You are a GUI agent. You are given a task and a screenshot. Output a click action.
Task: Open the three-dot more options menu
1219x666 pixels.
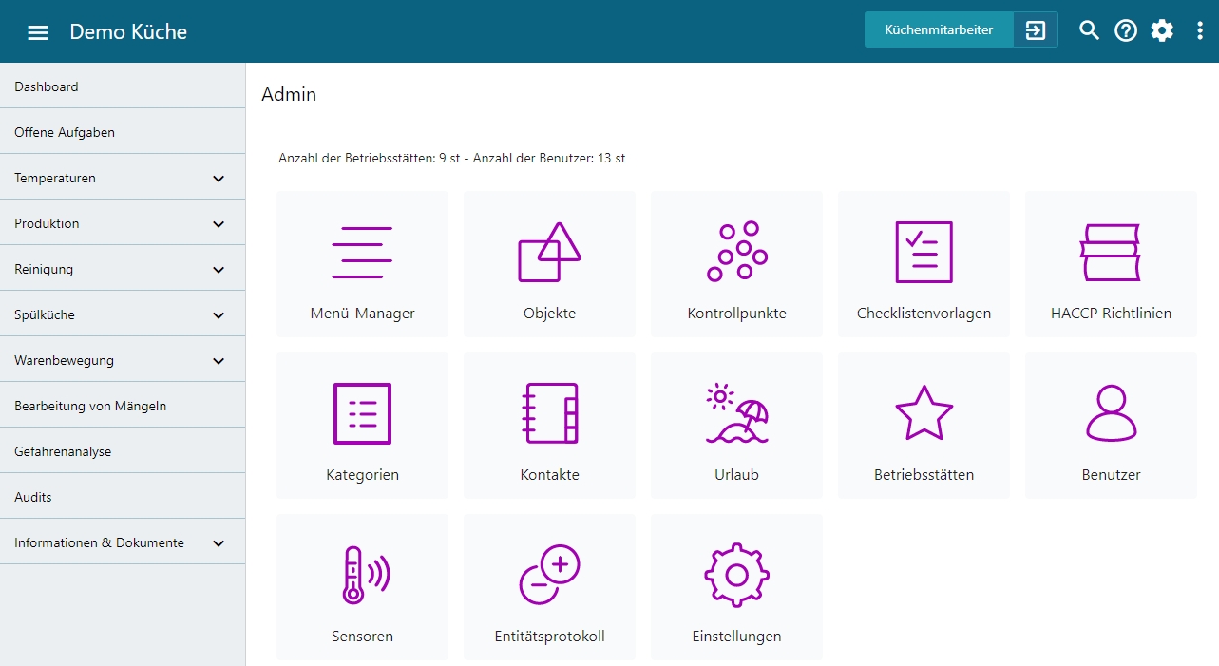click(x=1200, y=30)
